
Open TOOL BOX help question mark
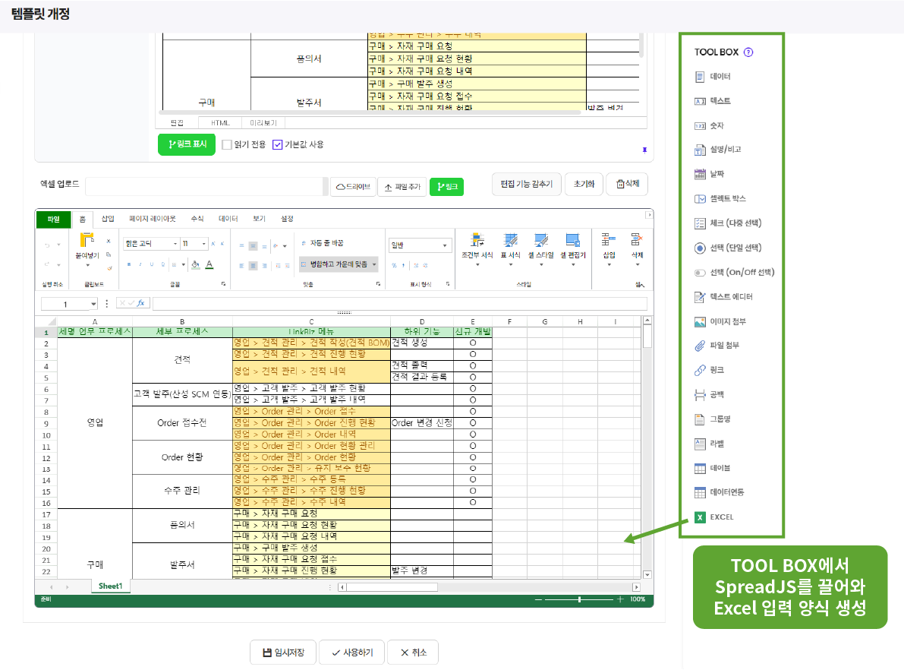748,52
